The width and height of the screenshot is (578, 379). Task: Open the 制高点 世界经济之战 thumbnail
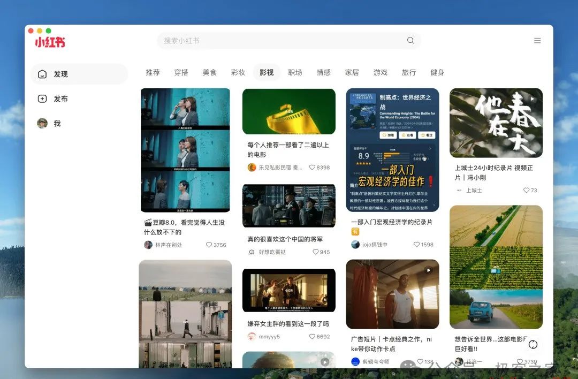click(393, 150)
